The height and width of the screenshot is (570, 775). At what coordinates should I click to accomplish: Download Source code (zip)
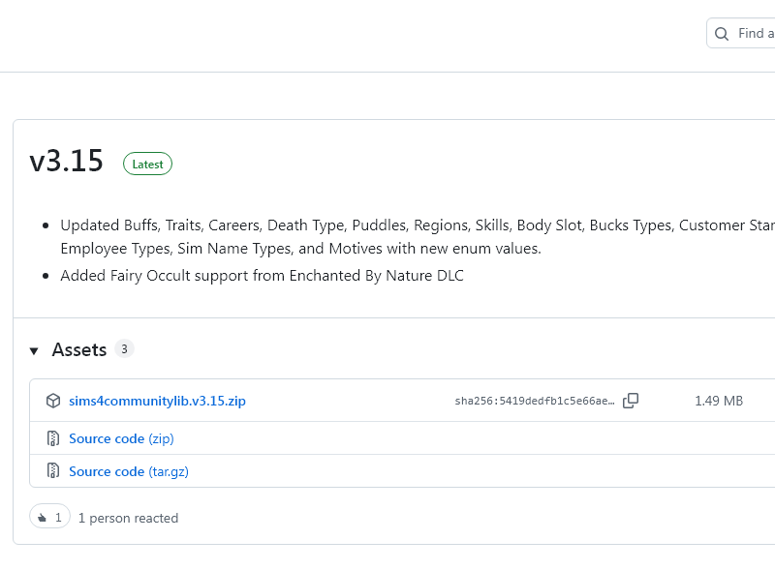pos(122,438)
